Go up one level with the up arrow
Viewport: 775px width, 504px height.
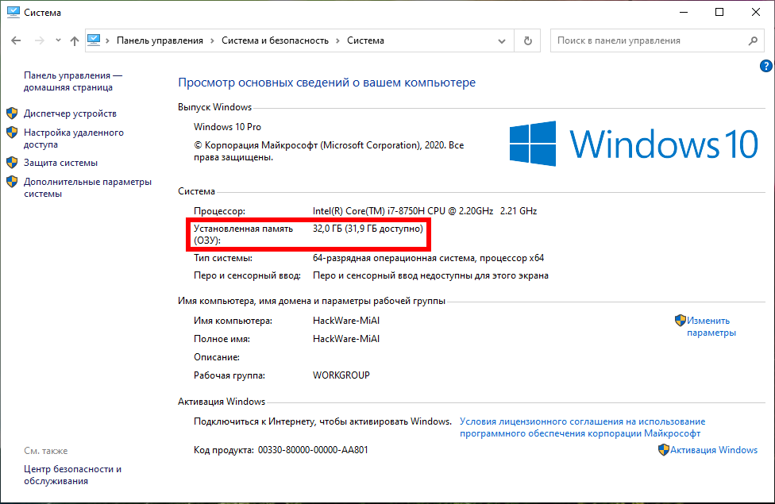74,41
